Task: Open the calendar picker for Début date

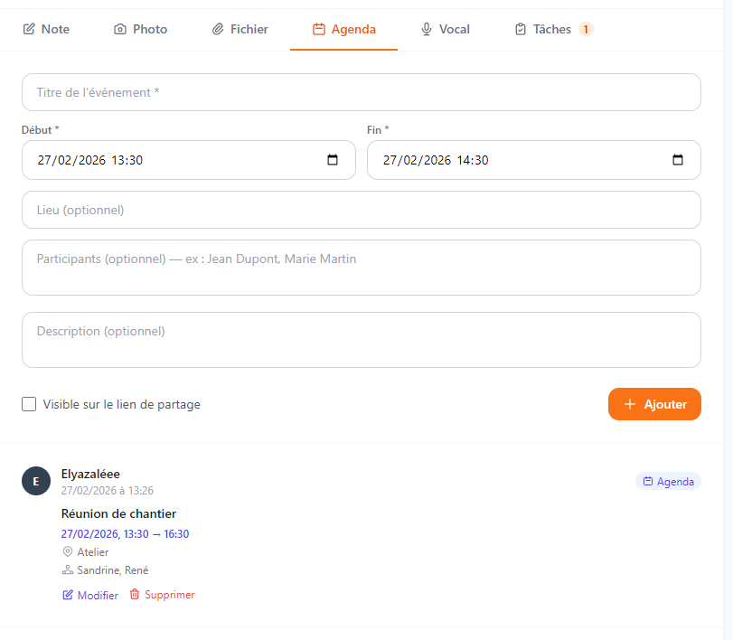Action: click(333, 160)
